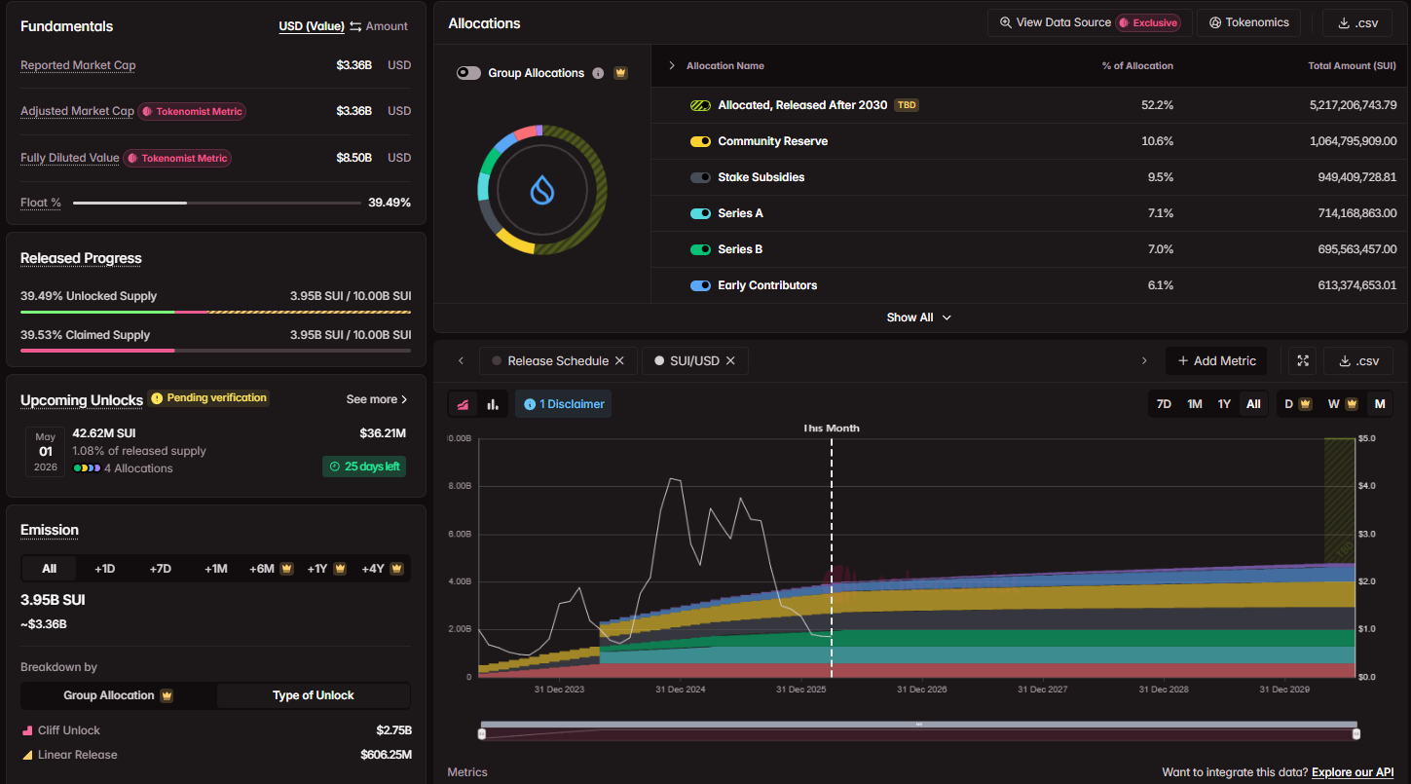The image size is (1411, 784).
Task: Open the chart fullscreen expand icon
Action: [1302, 361]
